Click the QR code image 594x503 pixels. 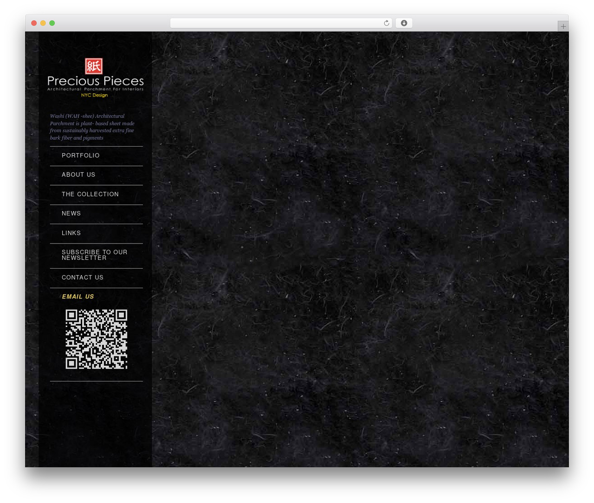(x=97, y=339)
